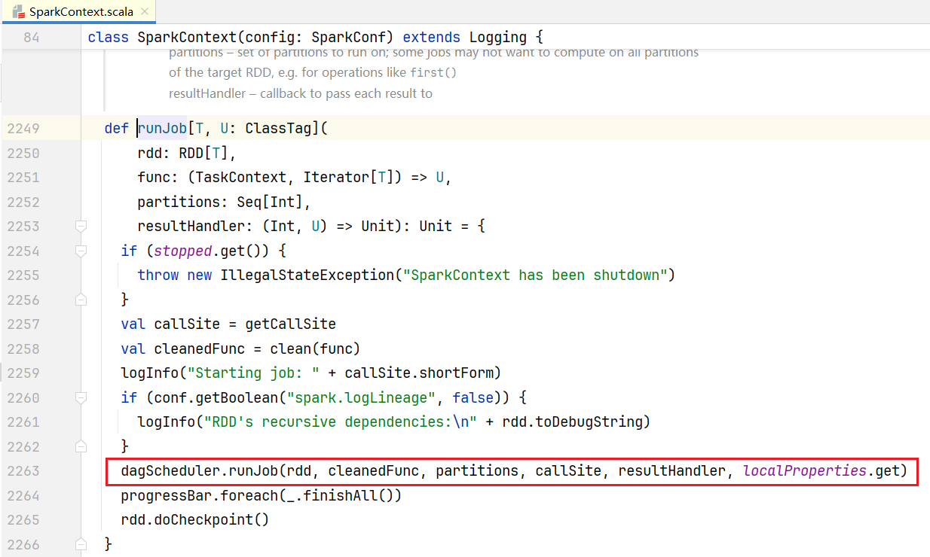The width and height of the screenshot is (930, 557).
Task: Close the SparkContext.scala tab
Action: tap(145, 11)
